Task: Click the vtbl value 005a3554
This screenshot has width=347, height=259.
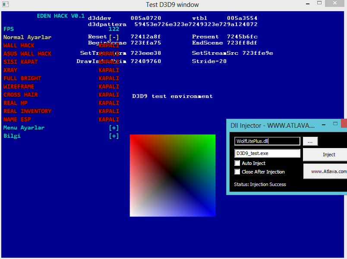Action: [242, 18]
